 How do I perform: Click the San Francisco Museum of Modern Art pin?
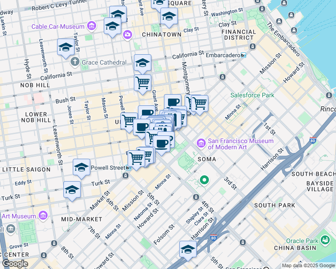(x=201, y=143)
